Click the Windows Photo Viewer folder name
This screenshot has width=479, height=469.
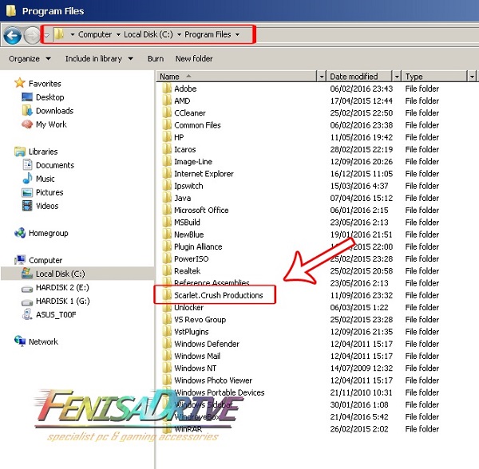213,380
